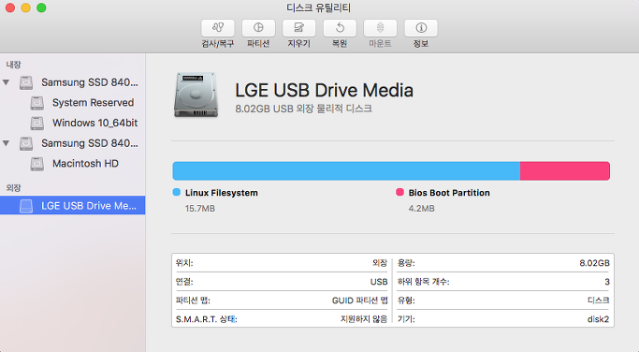
Task: Click the pink Bios Boot Partition segment
Action: [x=565, y=171]
